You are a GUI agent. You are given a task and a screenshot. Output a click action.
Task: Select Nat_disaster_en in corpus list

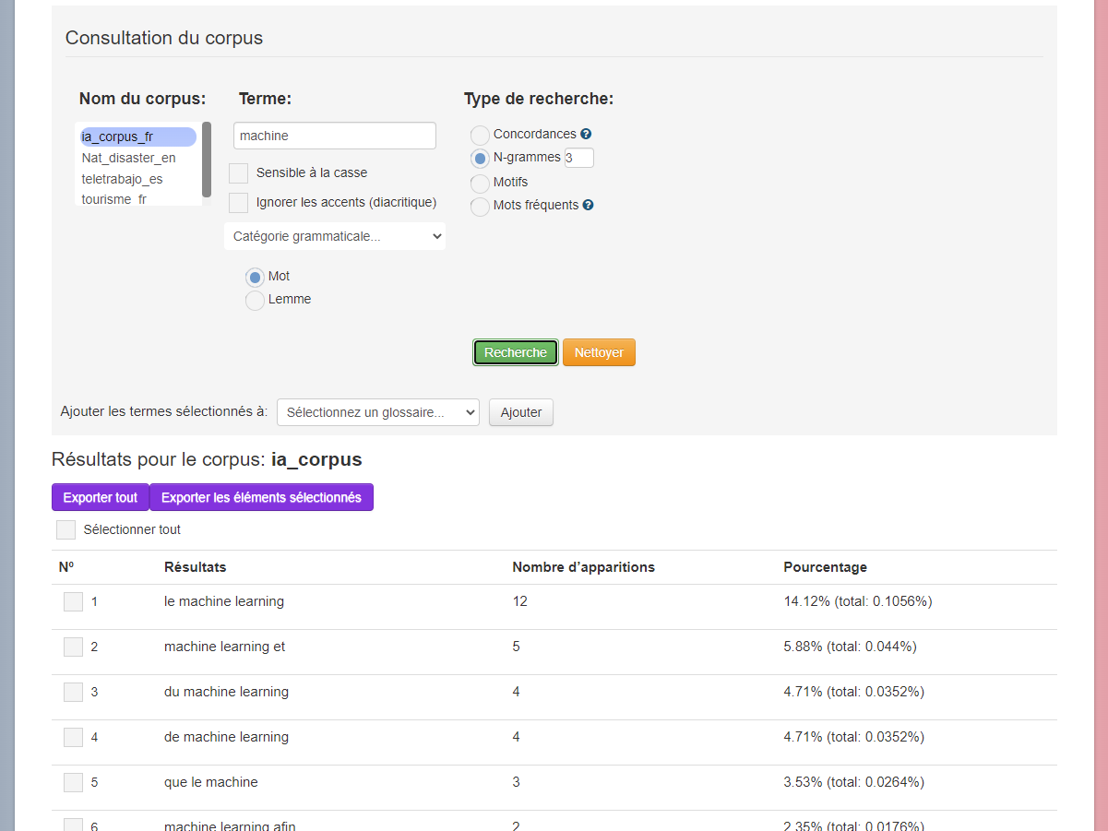[128, 158]
